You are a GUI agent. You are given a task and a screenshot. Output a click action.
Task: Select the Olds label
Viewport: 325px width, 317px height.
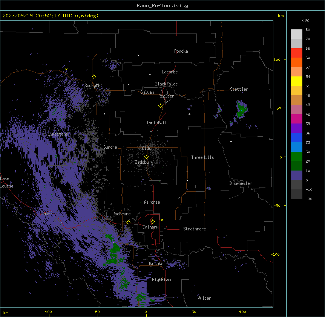point(146,148)
